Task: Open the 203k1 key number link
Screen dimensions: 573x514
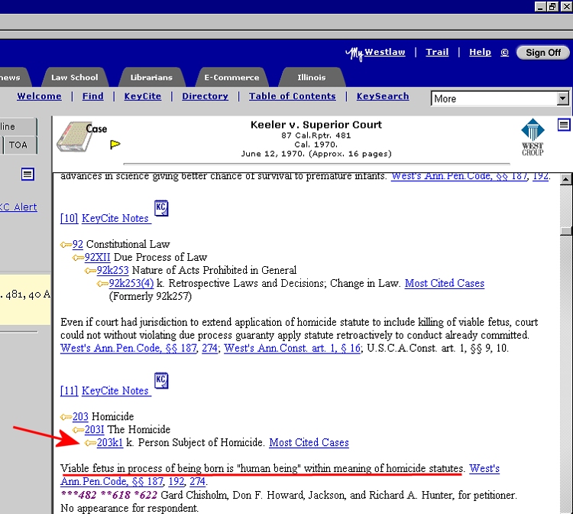Action: click(x=109, y=443)
